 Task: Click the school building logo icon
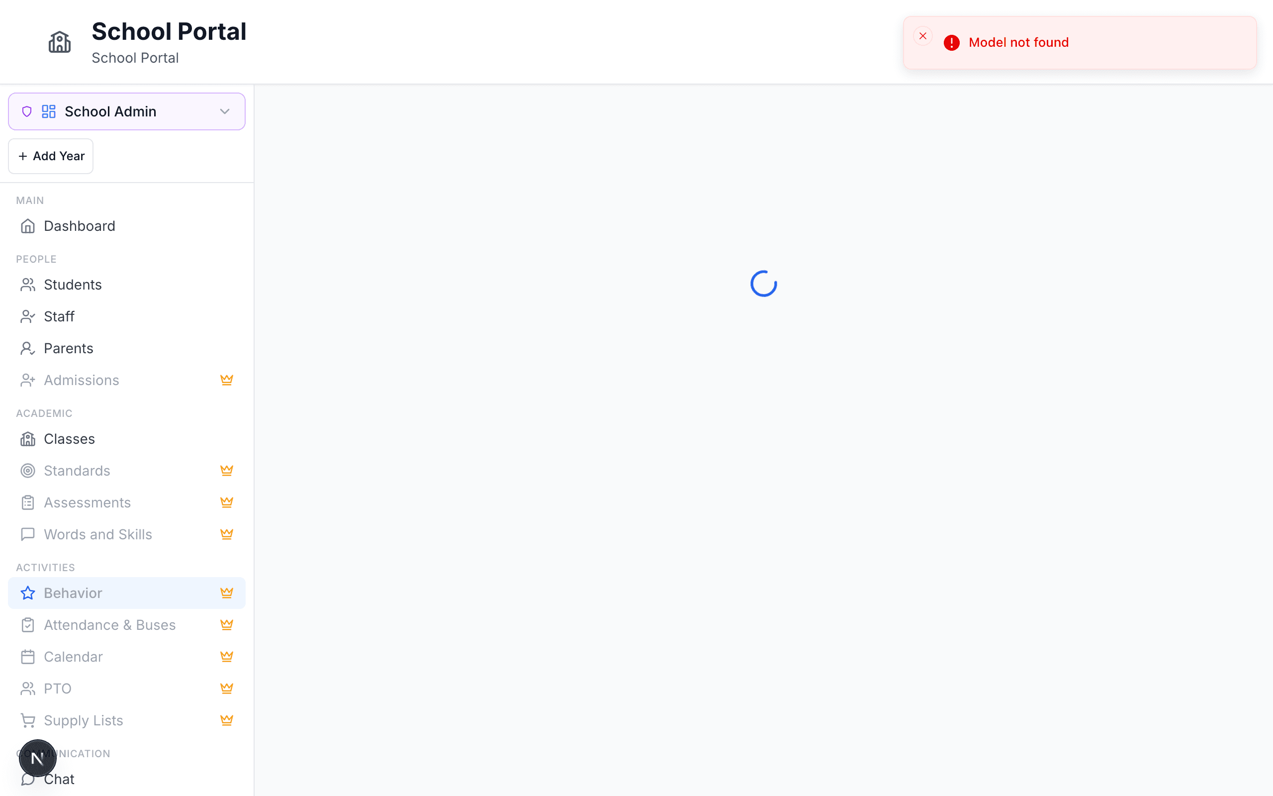click(x=60, y=42)
